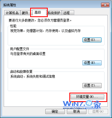
Task: Close the 系统属性 window with X
Action: pos(105,5)
